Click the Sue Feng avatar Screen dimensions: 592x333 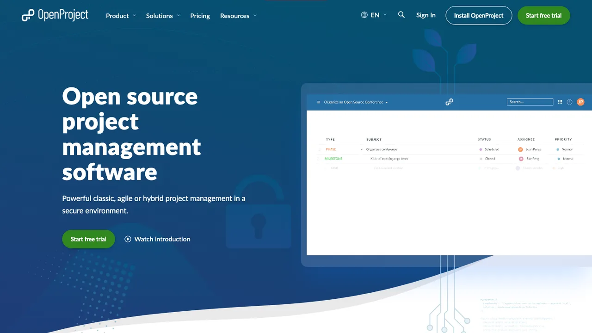coord(521,159)
